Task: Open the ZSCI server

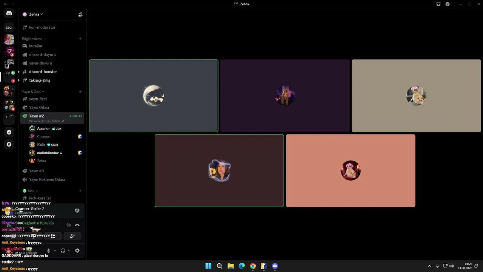Action: pos(9,28)
